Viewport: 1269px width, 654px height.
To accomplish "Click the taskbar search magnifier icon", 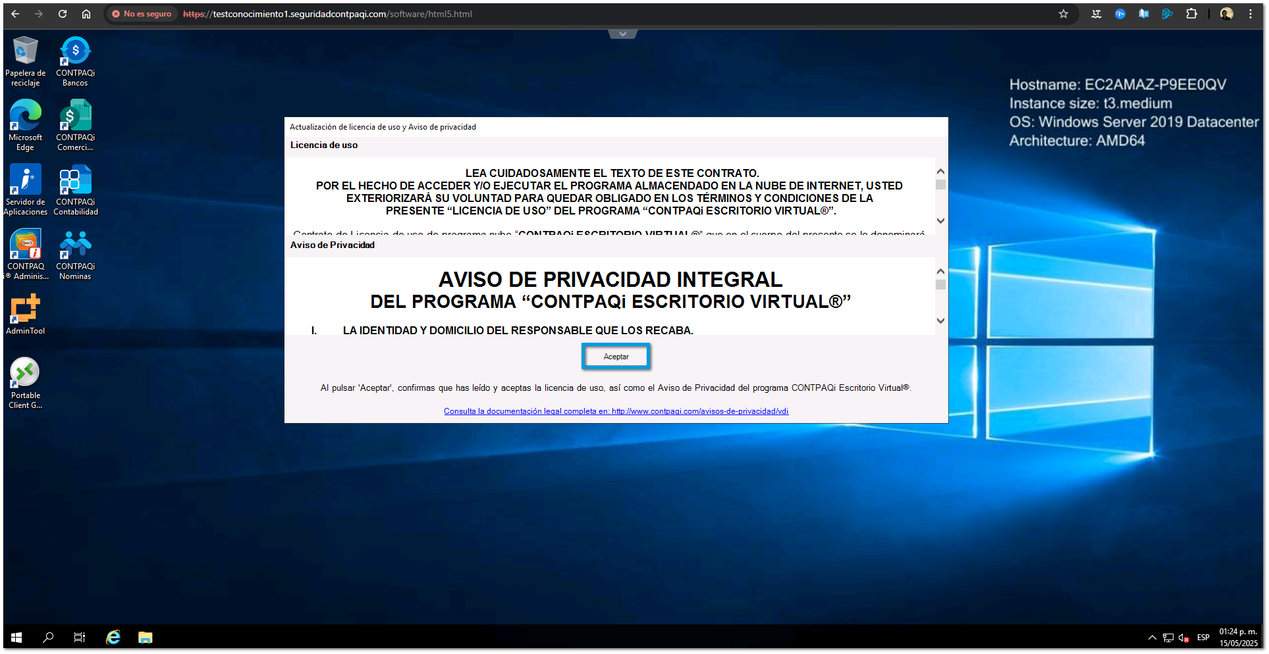I will [x=48, y=637].
